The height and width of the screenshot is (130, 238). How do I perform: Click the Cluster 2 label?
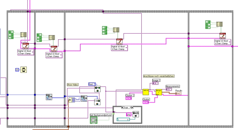pyautogui.click(x=130, y=95)
